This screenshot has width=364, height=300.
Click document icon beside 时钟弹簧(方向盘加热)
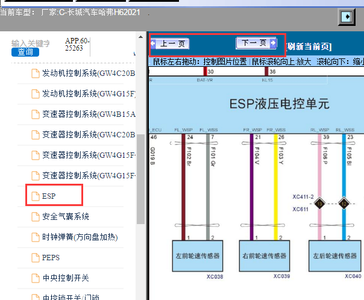[36, 237]
